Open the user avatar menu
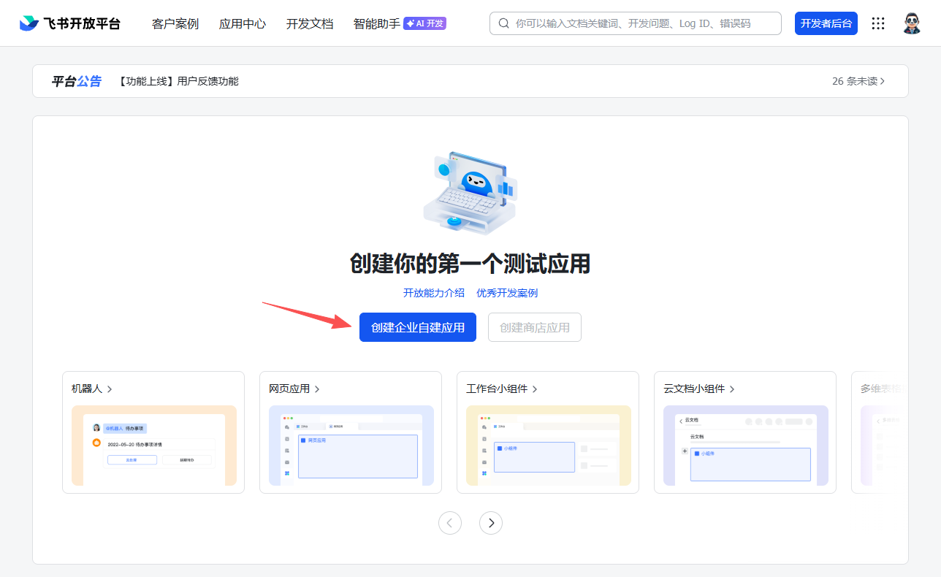The height and width of the screenshot is (577, 941). click(912, 23)
